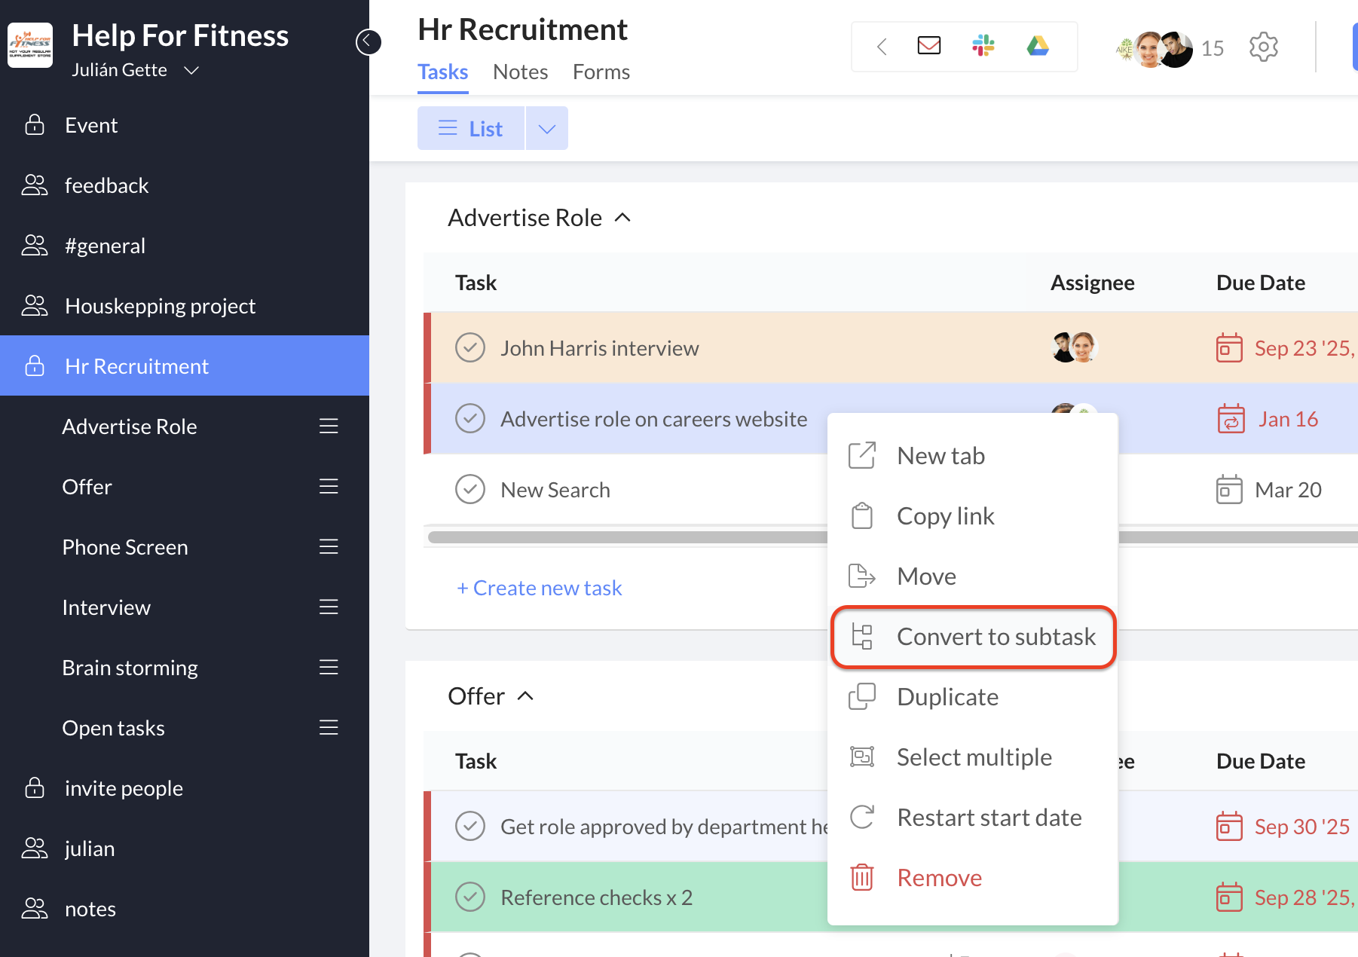
Task: Choose Move from the context menu
Action: point(972,576)
